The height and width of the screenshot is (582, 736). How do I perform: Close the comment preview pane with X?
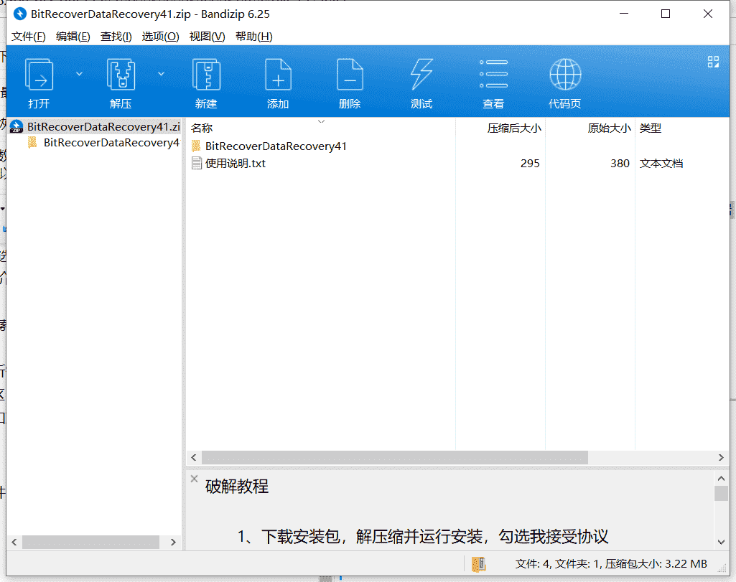[x=195, y=479]
